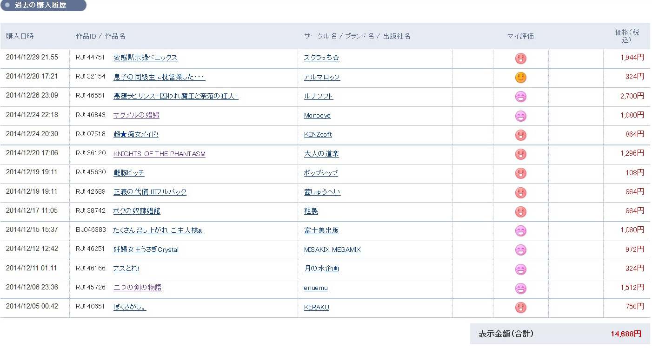
Task: Click the rating face in Monoeye's row
Action: pyautogui.click(x=521, y=116)
